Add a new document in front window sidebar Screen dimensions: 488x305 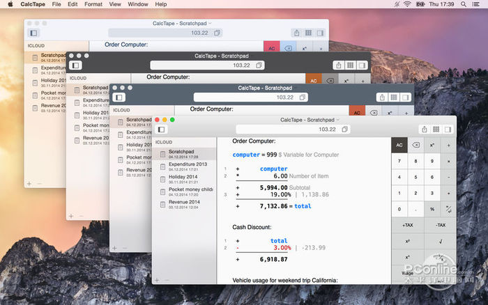[157, 280]
